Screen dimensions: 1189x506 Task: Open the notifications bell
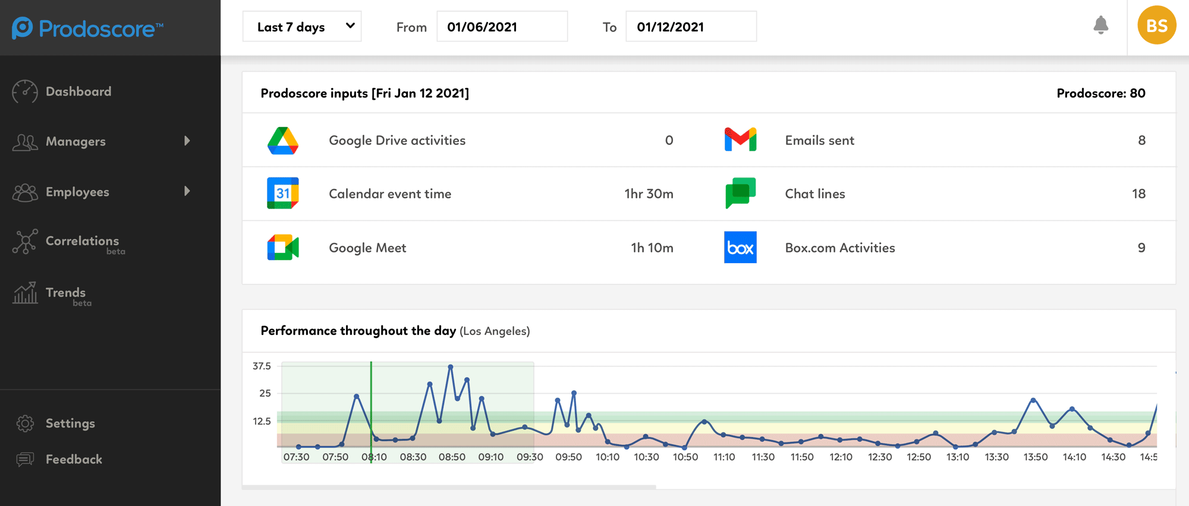[1101, 25]
